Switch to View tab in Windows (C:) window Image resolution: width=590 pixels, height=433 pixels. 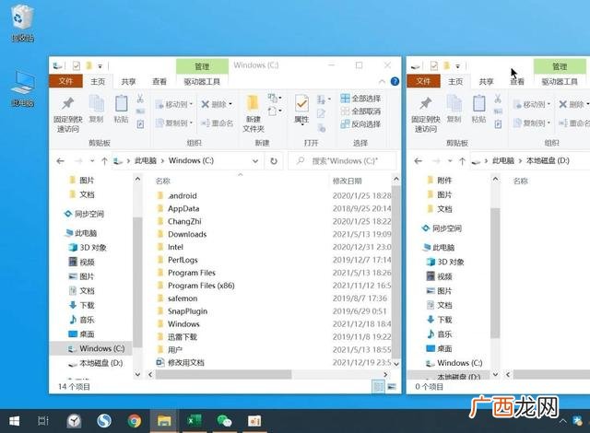coord(159,82)
